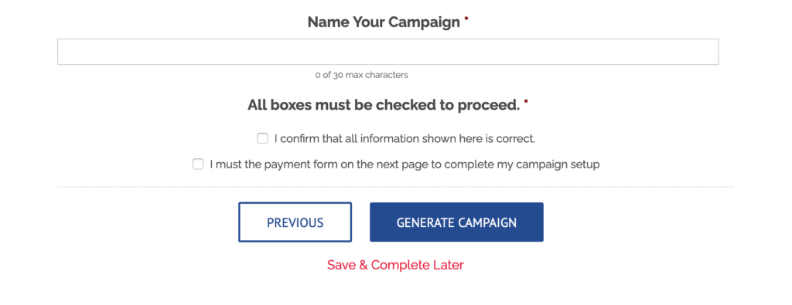Viewport: 792px width, 305px height.
Task: Click the 'All boxes must be checked' heading
Action: [x=384, y=105]
